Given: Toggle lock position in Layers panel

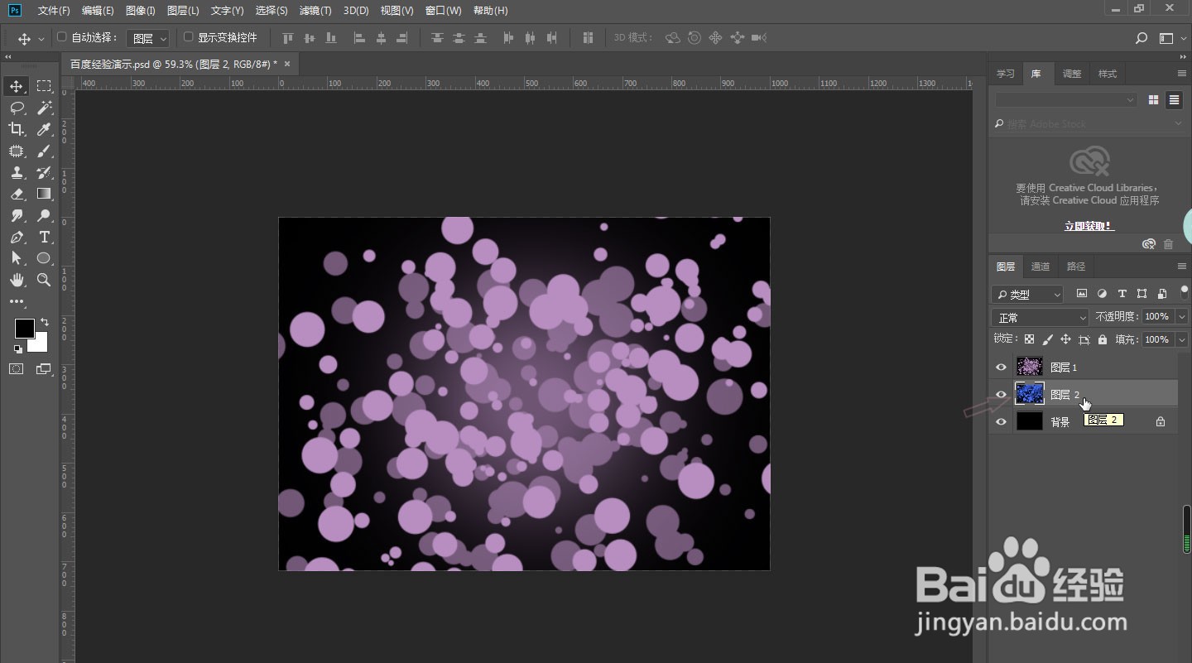Looking at the screenshot, I should coord(1065,339).
